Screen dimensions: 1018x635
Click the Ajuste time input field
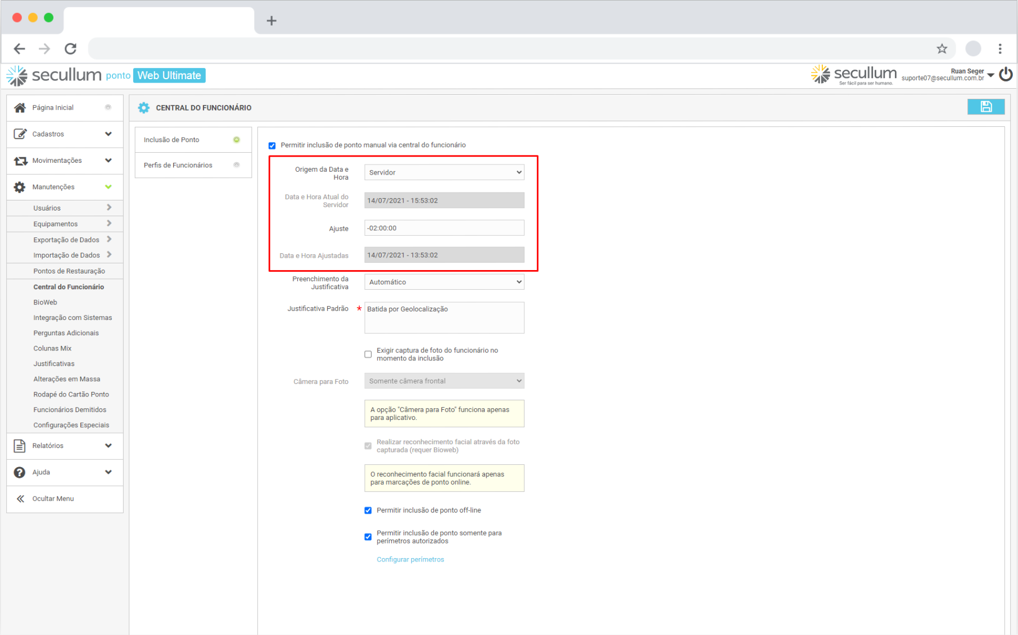click(444, 228)
